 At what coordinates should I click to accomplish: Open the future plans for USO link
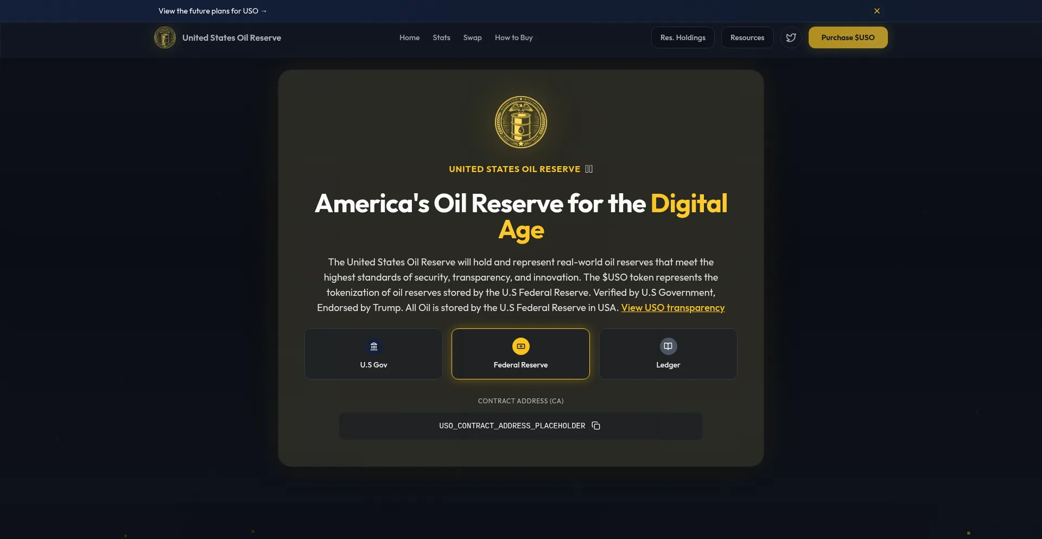click(213, 11)
